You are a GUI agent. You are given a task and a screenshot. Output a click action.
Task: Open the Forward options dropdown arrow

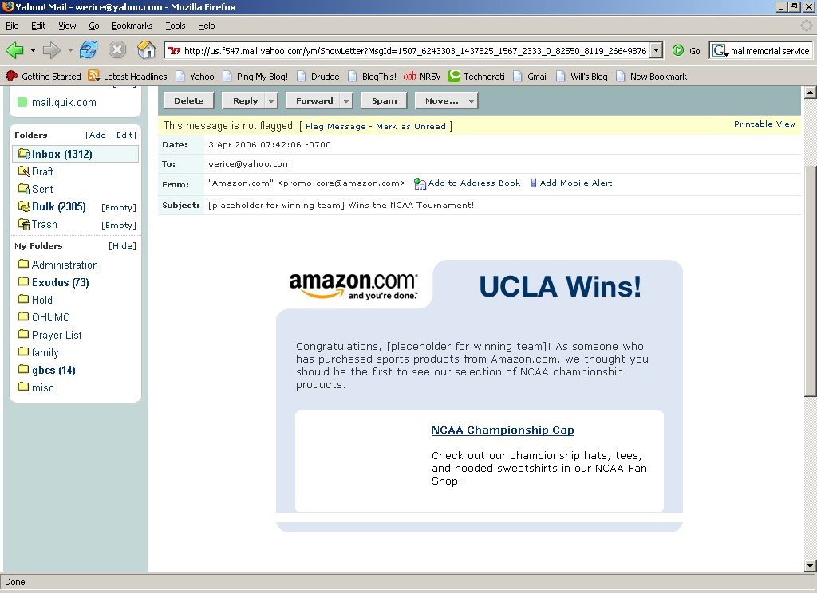[346, 101]
